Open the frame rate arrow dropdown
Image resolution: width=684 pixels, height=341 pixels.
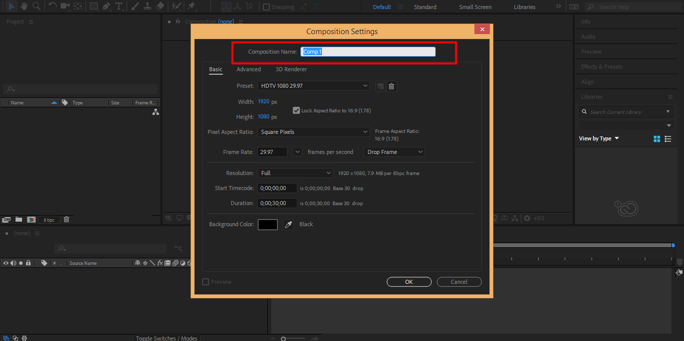297,152
